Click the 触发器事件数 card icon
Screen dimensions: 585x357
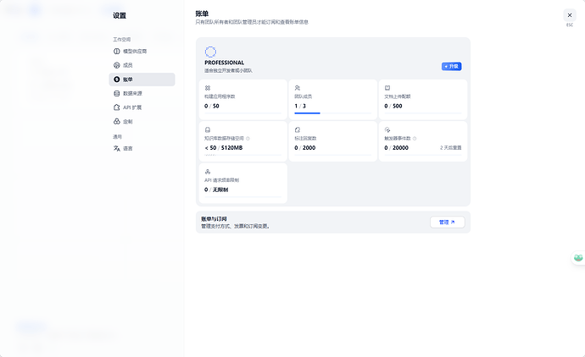click(x=387, y=129)
